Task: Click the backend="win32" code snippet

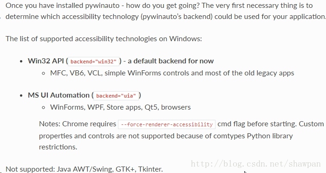Action: coord(93,62)
